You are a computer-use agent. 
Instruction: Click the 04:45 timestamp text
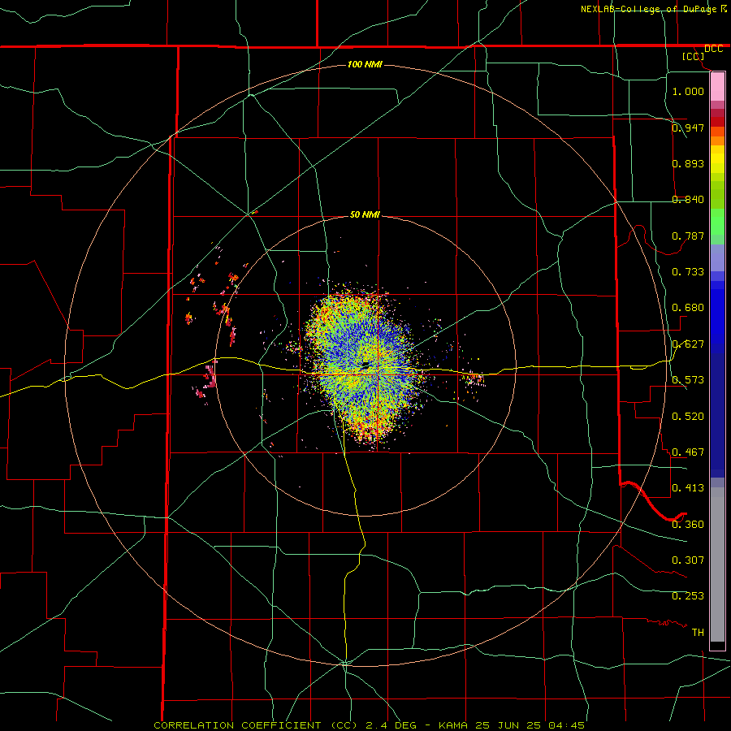pyautogui.click(x=566, y=725)
